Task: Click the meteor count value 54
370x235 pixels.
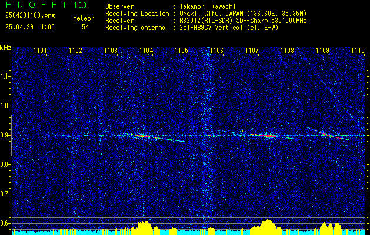Action: 85,27
